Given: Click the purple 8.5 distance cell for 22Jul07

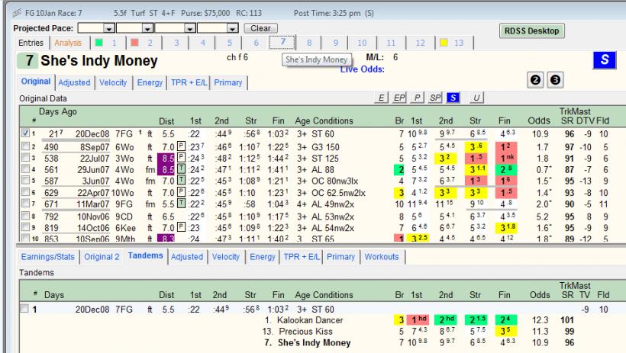Looking at the screenshot, I should pos(166,158).
